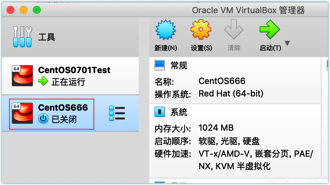Open the CentOS666 list menu icon
This screenshot has width=330, height=185.
pos(117,113)
